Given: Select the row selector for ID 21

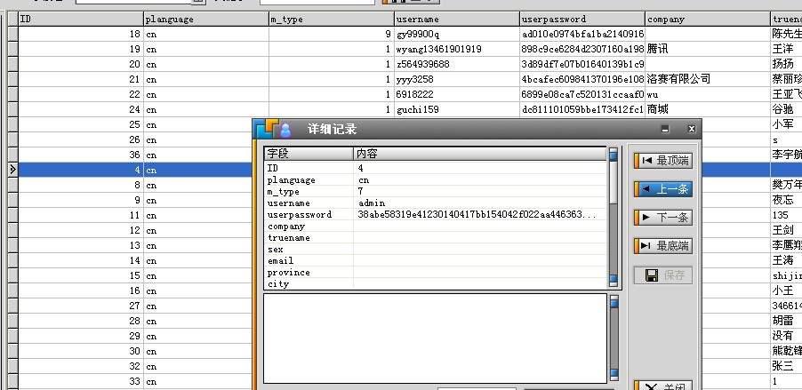Looking at the screenshot, I should point(12,79).
